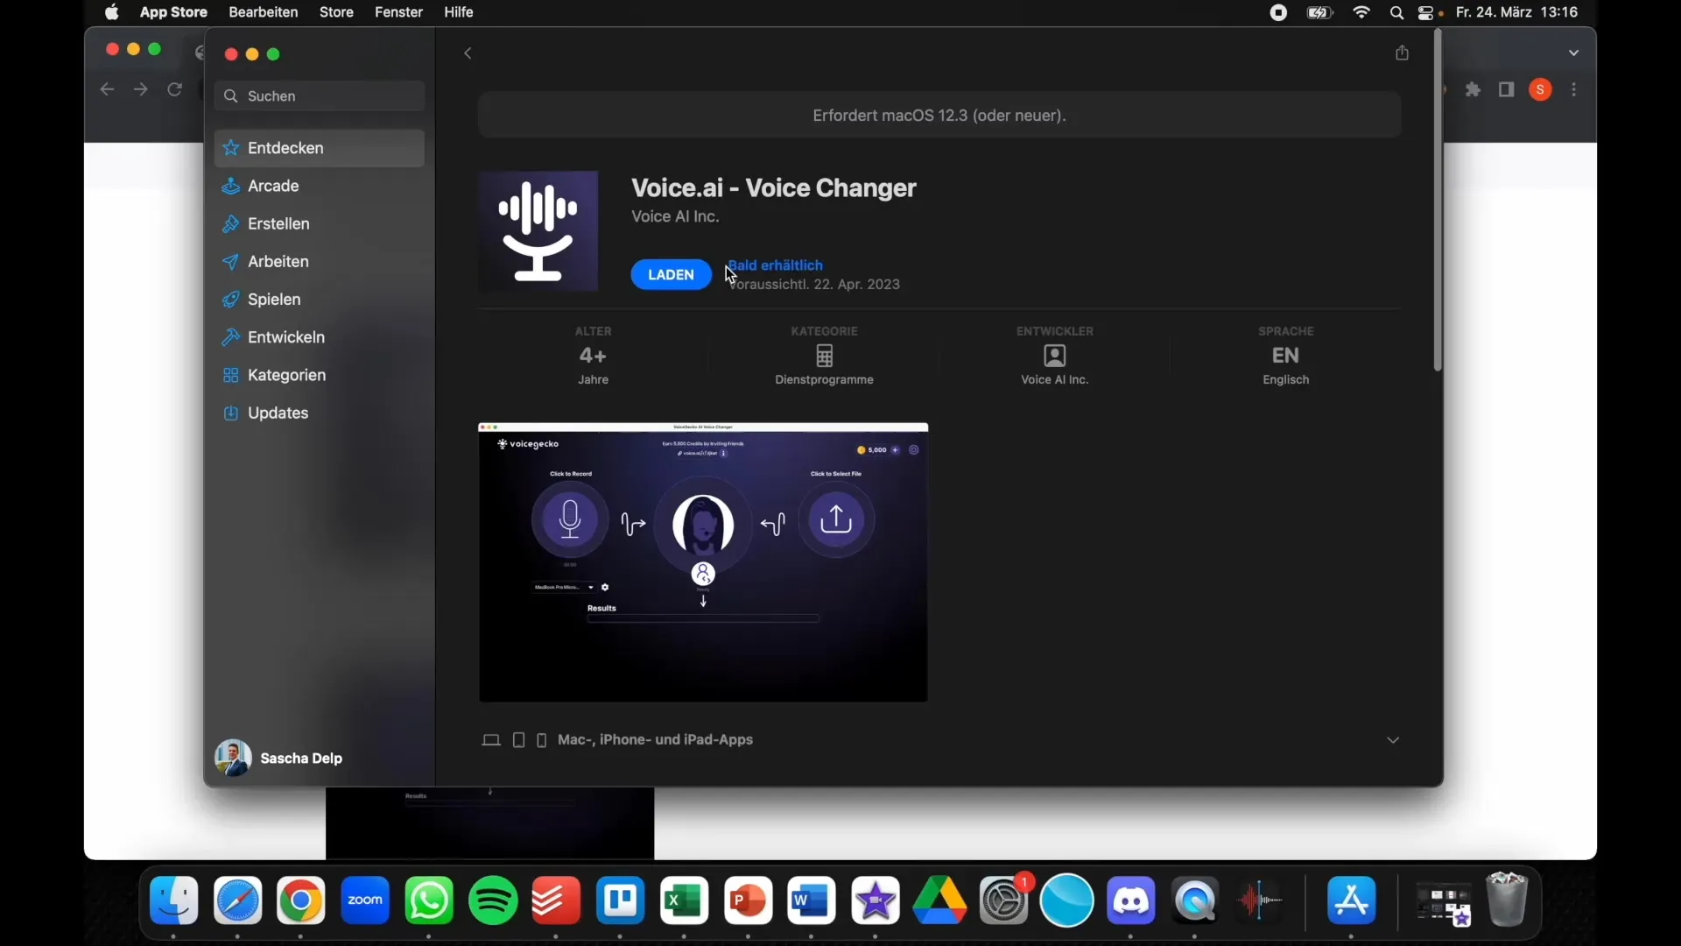Click Chrome's forward arrow
Screen dimensions: 1681x946
pyautogui.click(x=141, y=90)
